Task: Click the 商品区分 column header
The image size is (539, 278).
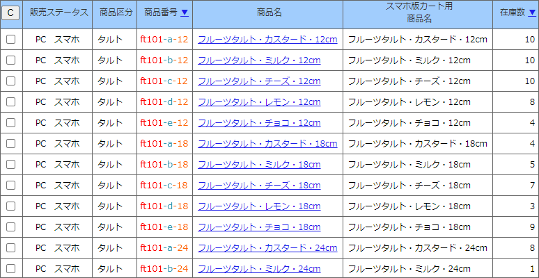Action: point(114,15)
